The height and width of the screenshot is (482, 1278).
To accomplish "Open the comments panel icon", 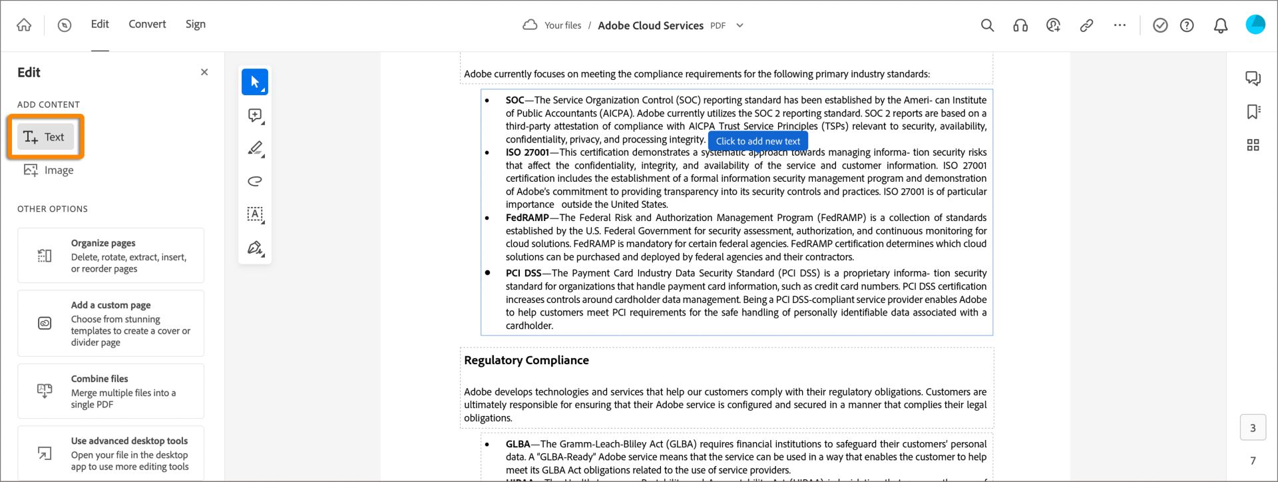I will click(1253, 79).
